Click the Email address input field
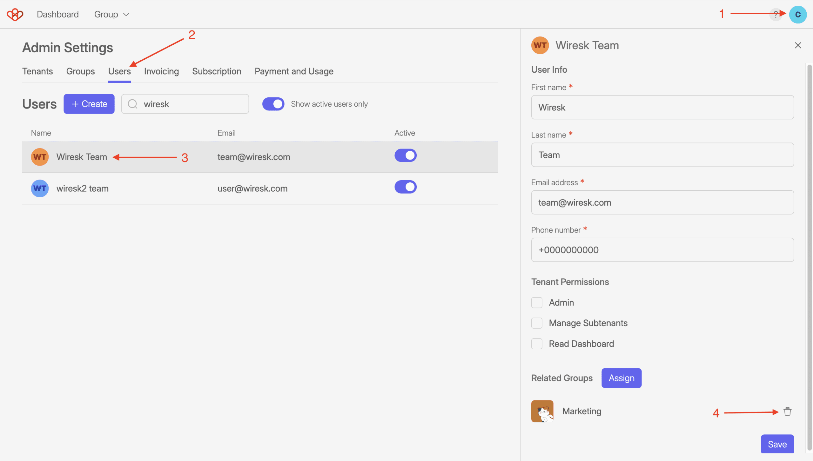 click(662, 202)
